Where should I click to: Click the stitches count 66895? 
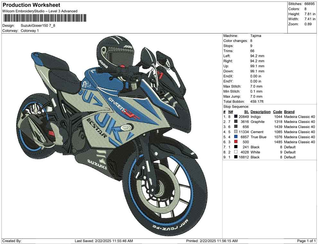pos(309,4)
